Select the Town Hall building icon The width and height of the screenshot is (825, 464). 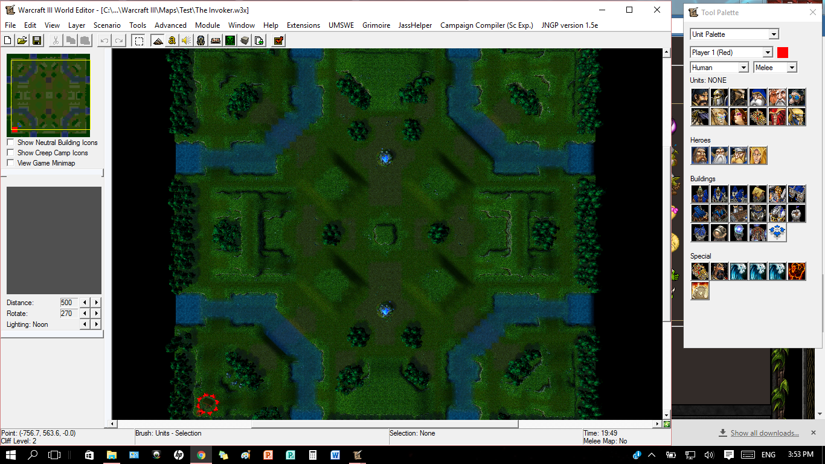point(700,194)
